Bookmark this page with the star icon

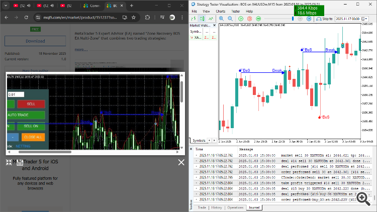pyautogui.click(x=134, y=17)
